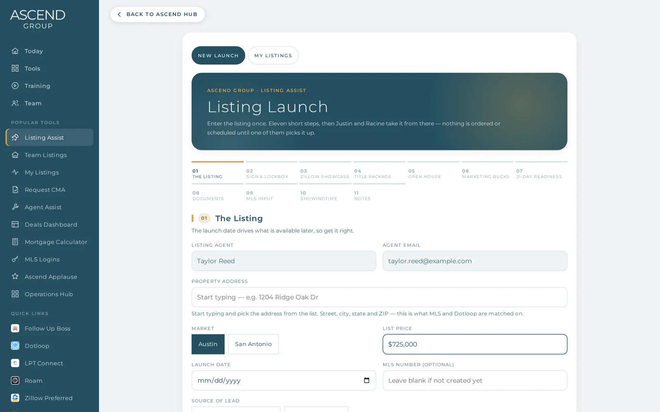
Task: Open the Zillow Preferred logo icon
Action: [x=15, y=398]
